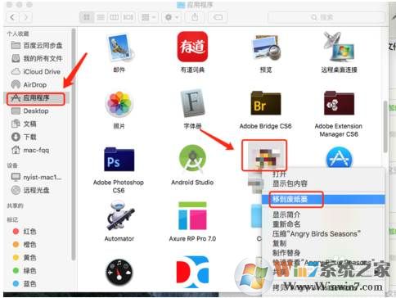Select the Adobe Bridge CS6 folder
Screen dimensions: 396x298
266,104
